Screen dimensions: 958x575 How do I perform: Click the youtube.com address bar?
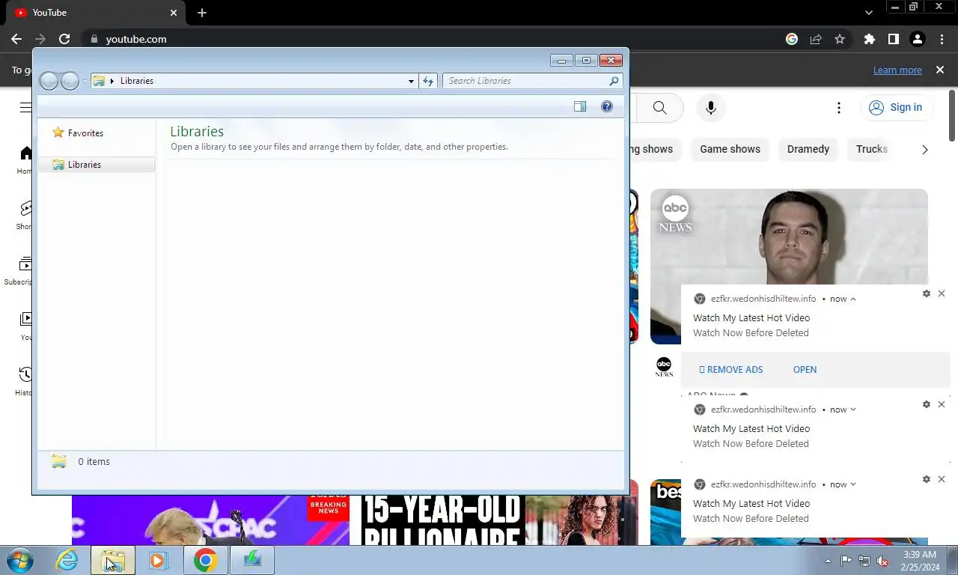point(136,39)
